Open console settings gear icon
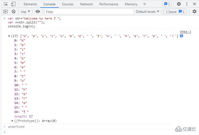This screenshot has height=135, width=199. [x=195, y=11]
